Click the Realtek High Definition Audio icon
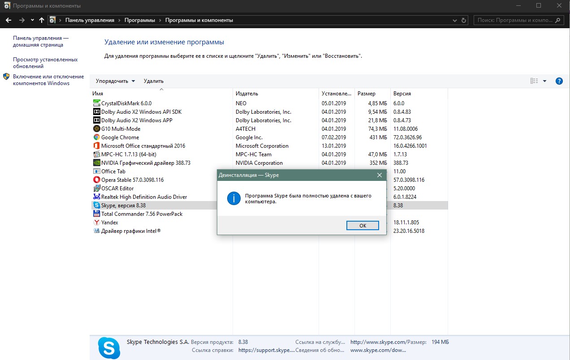This screenshot has height=360, width=570. (x=96, y=197)
